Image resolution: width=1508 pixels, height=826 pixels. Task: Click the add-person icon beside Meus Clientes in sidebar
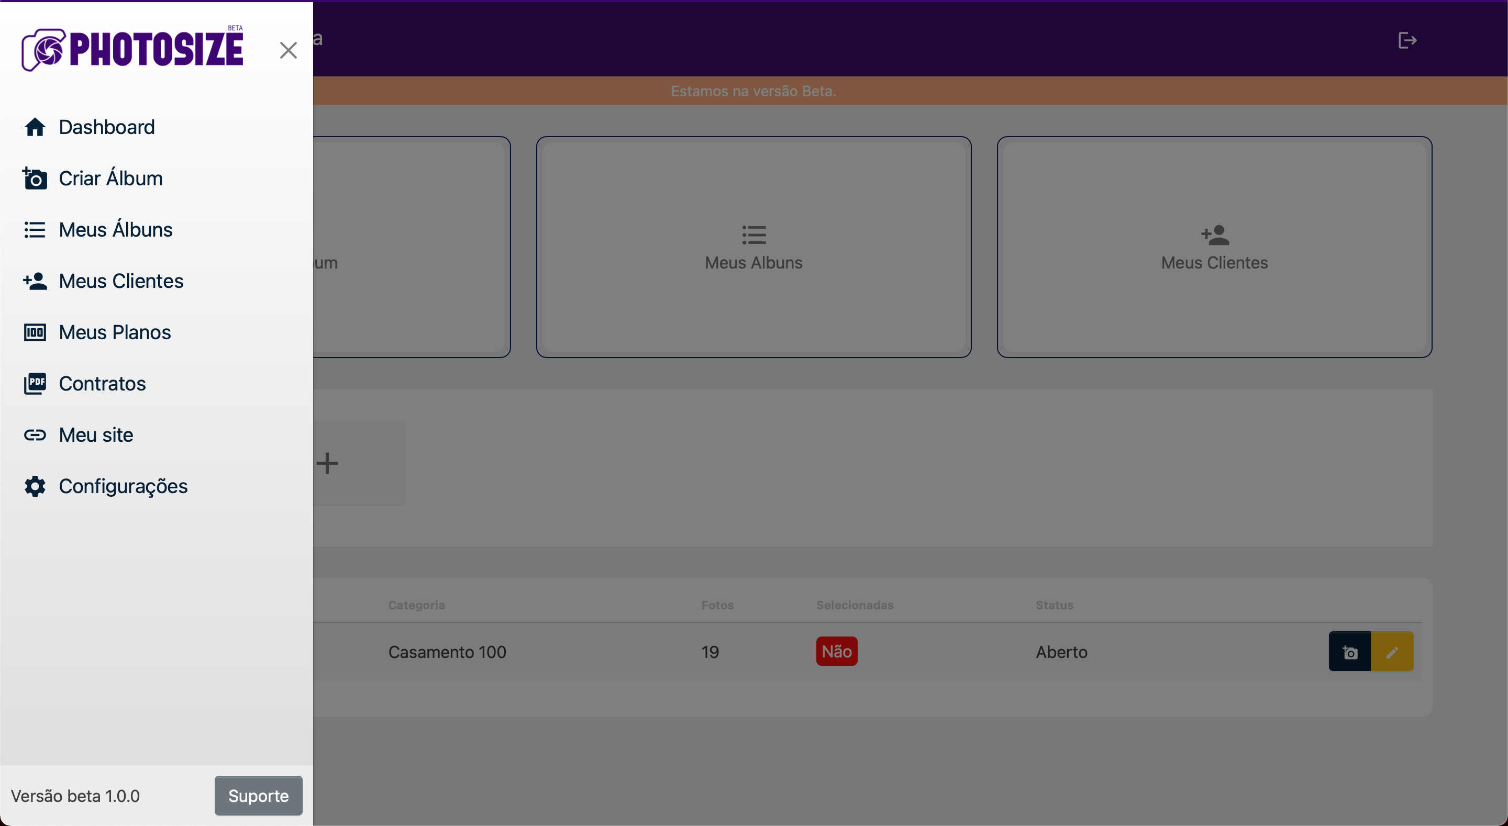tap(35, 281)
